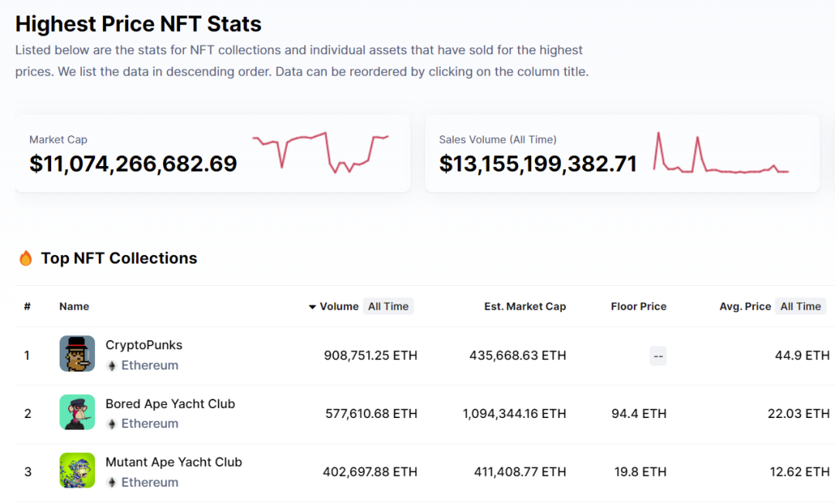Click the Ethereum icon under Mutant Ape
The image size is (835, 503).
point(111,483)
